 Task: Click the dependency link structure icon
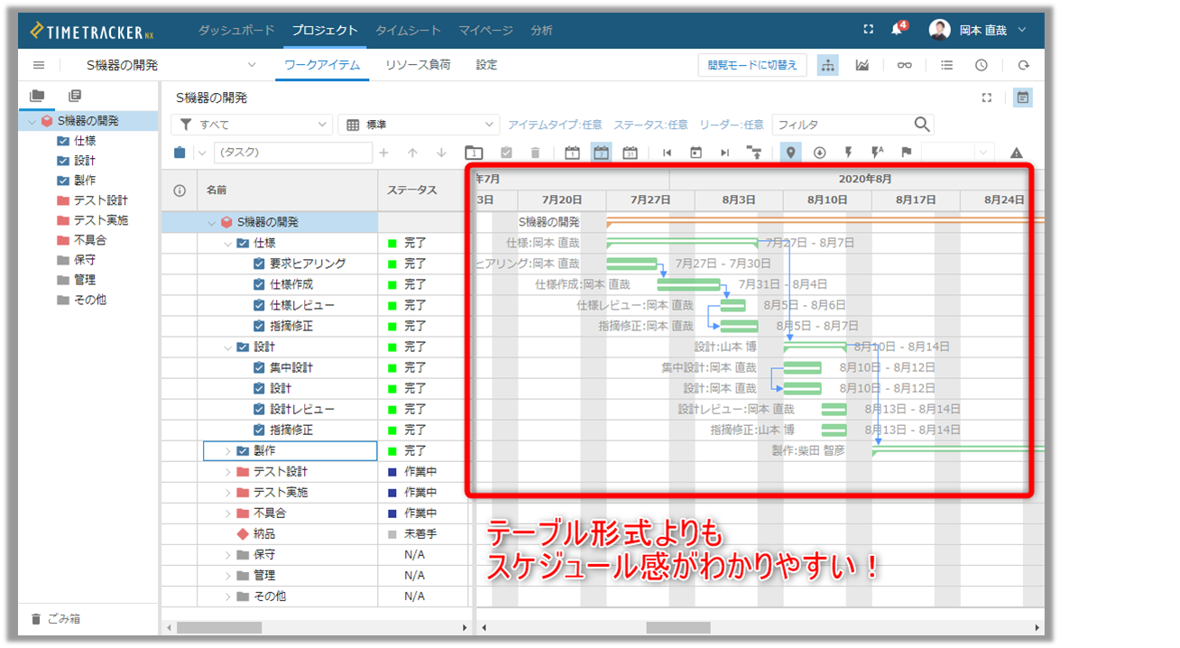(x=753, y=153)
